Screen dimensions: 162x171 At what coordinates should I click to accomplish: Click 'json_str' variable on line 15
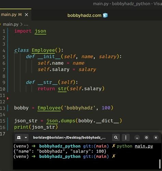click(26, 121)
